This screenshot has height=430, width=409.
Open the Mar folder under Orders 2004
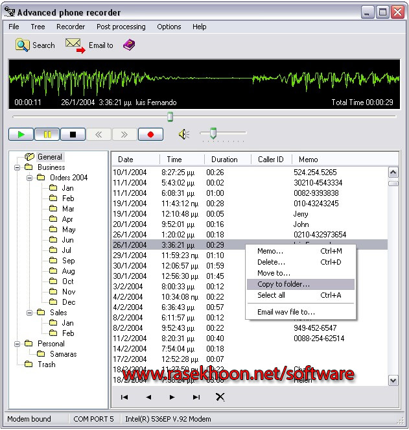[62, 209]
